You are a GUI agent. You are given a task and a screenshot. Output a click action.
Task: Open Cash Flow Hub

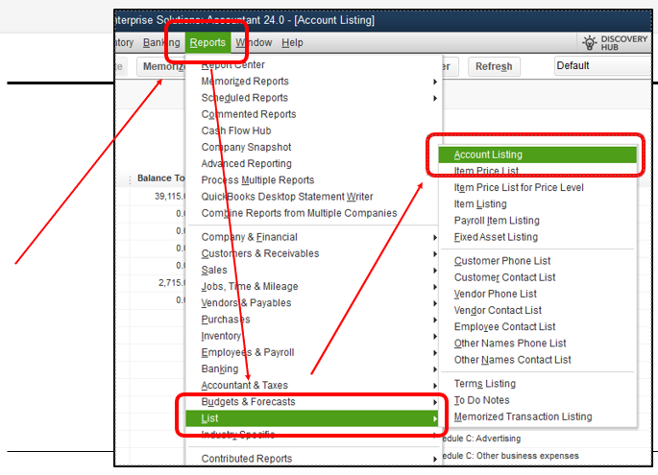[x=312, y=131]
